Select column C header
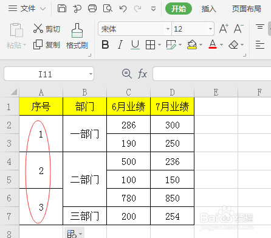 pyautogui.click(x=129, y=93)
